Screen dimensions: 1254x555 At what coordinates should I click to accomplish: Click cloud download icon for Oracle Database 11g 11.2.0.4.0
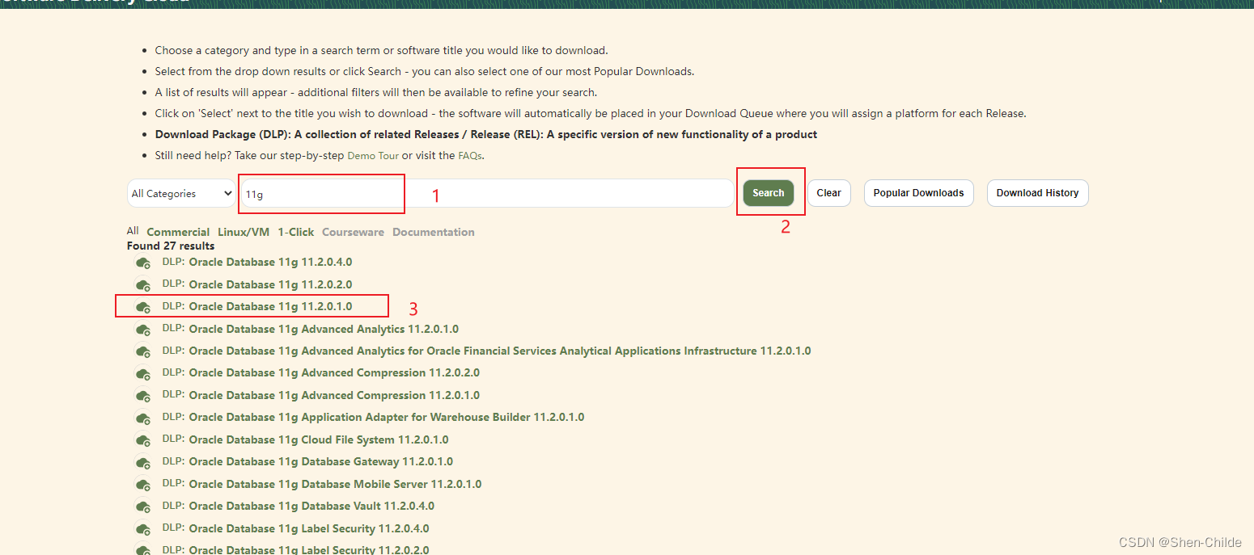pyautogui.click(x=143, y=263)
